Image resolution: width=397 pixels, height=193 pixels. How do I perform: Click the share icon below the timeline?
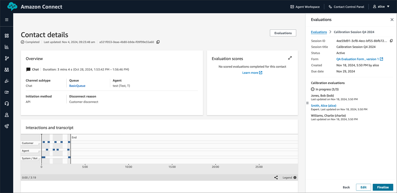click(x=276, y=178)
